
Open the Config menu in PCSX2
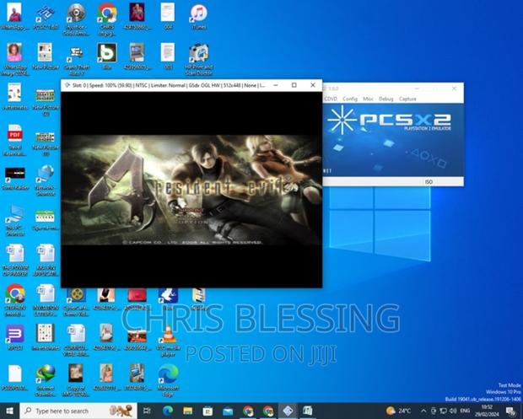tap(351, 99)
